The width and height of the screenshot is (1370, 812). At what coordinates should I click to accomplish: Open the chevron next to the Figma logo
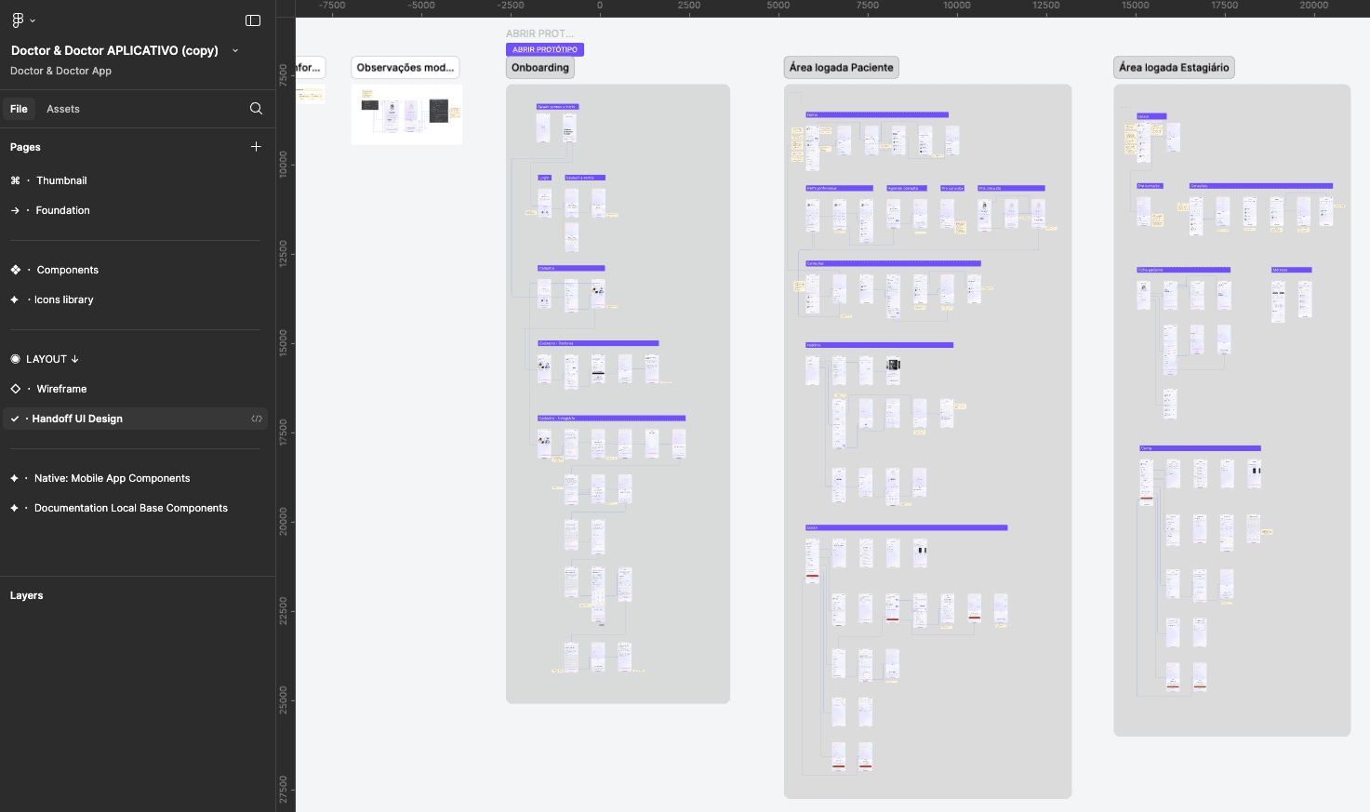[31, 20]
